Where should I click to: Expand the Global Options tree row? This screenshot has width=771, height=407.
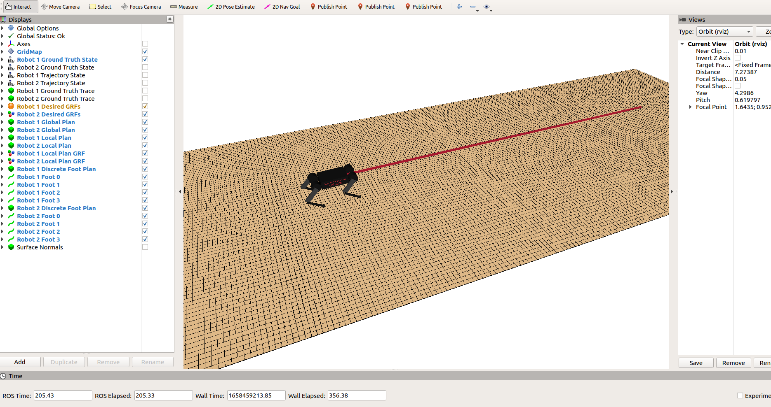point(2,28)
